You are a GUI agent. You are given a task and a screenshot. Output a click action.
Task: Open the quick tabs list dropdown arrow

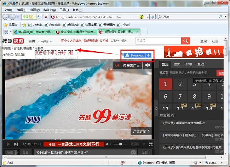11,32
